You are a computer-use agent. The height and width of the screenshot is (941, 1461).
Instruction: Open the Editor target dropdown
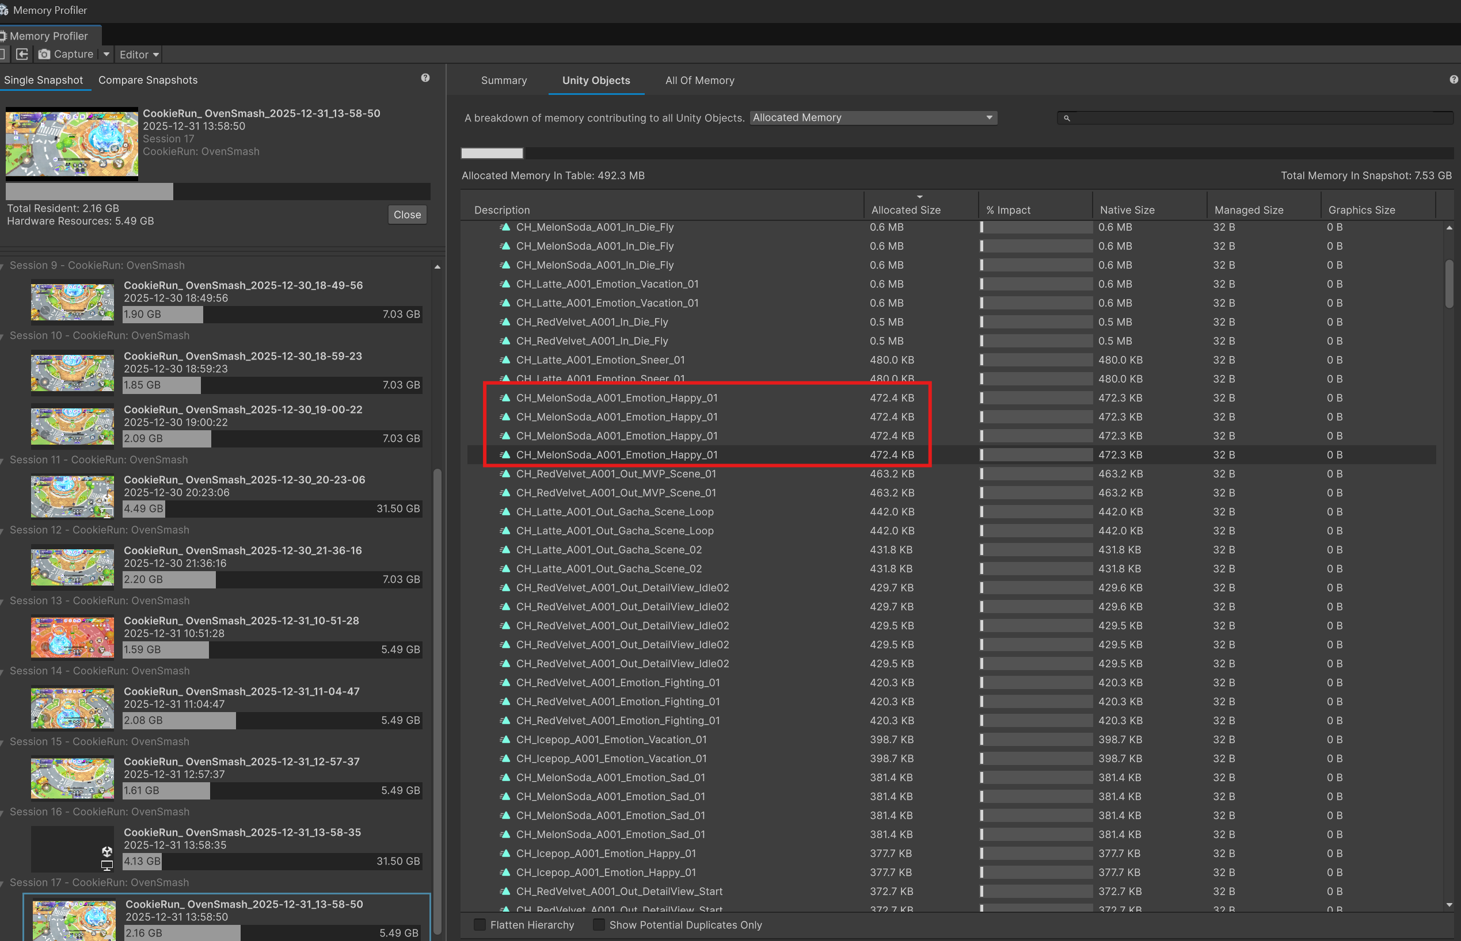point(139,55)
